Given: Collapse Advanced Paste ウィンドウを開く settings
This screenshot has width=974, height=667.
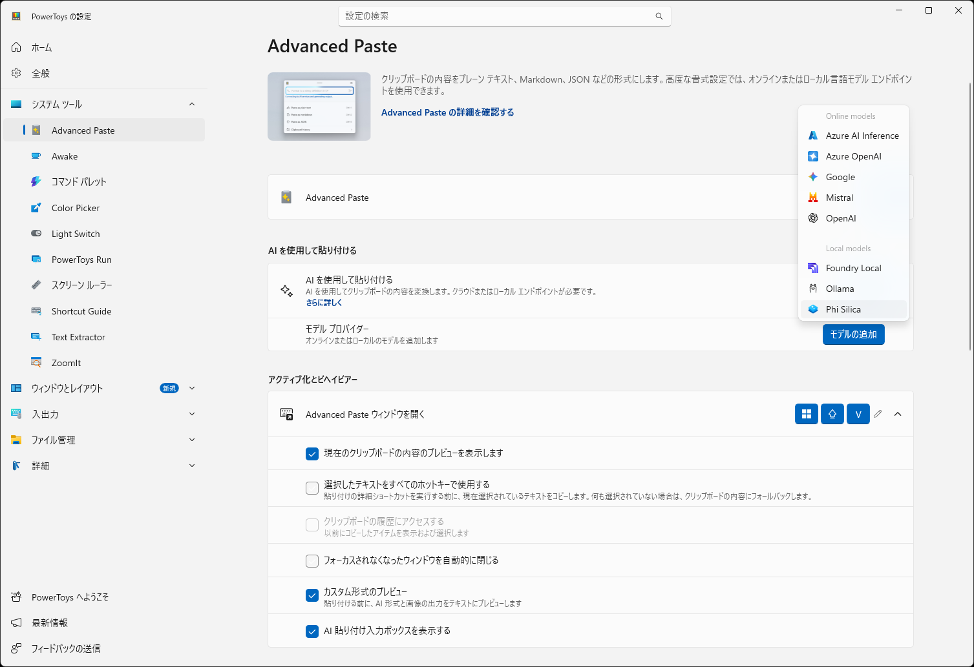Looking at the screenshot, I should coord(898,415).
